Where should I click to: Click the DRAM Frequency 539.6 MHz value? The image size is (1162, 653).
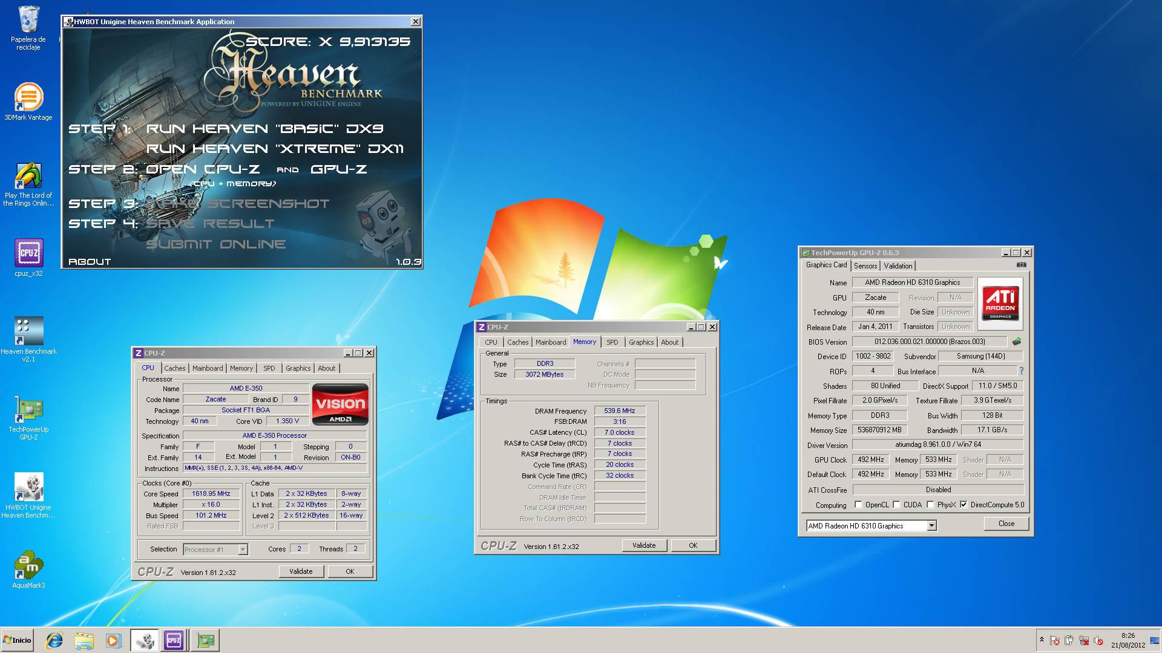click(620, 411)
